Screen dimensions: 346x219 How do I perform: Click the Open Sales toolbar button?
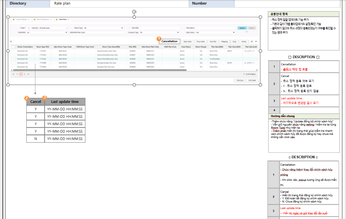(x=188, y=41)
